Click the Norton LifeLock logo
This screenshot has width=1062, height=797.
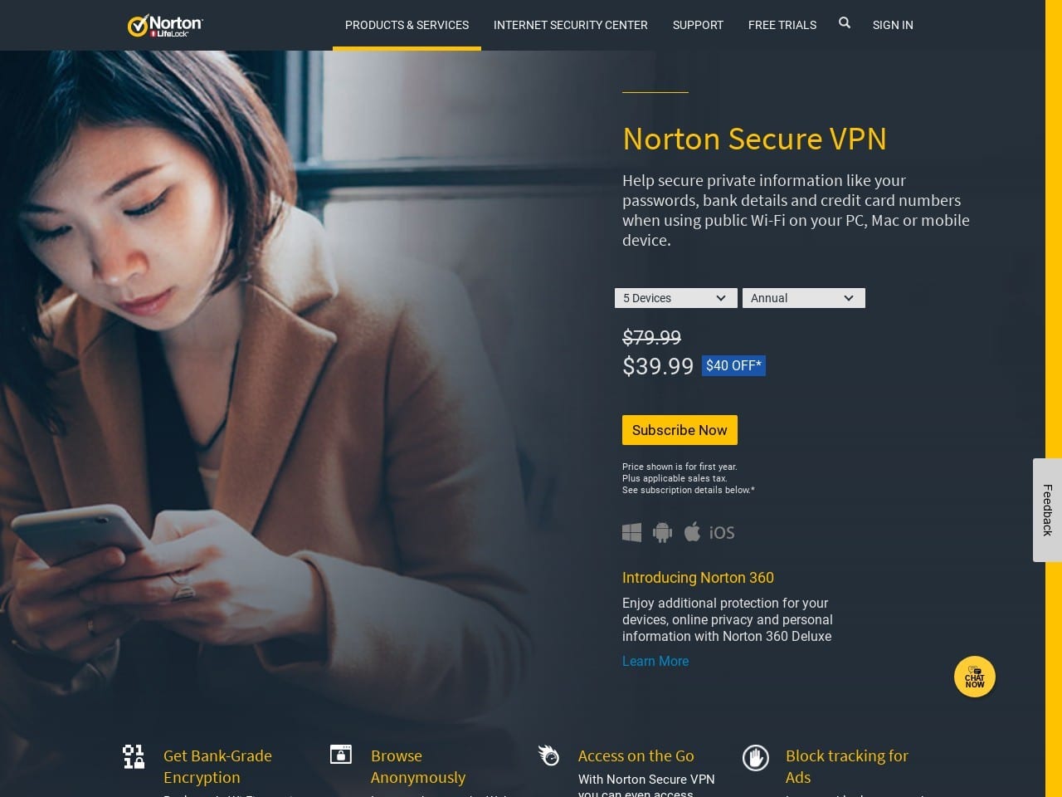click(x=165, y=26)
